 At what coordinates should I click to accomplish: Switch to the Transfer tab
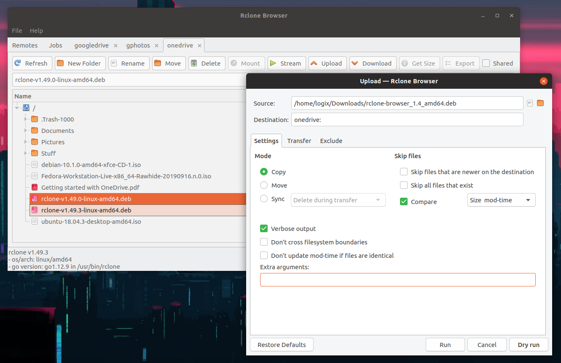(299, 140)
